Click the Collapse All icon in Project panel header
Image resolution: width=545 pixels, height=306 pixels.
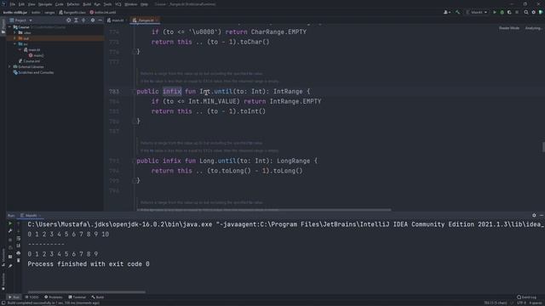[x=83, y=20]
